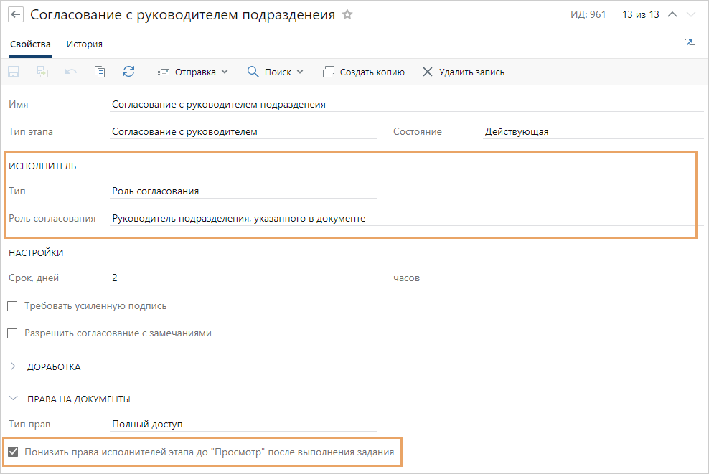Open the 'Поиск' dropdown in the toolbar

[276, 72]
